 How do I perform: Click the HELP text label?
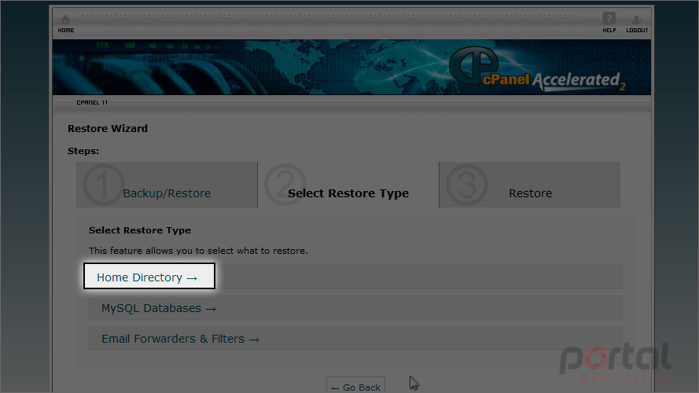(609, 31)
